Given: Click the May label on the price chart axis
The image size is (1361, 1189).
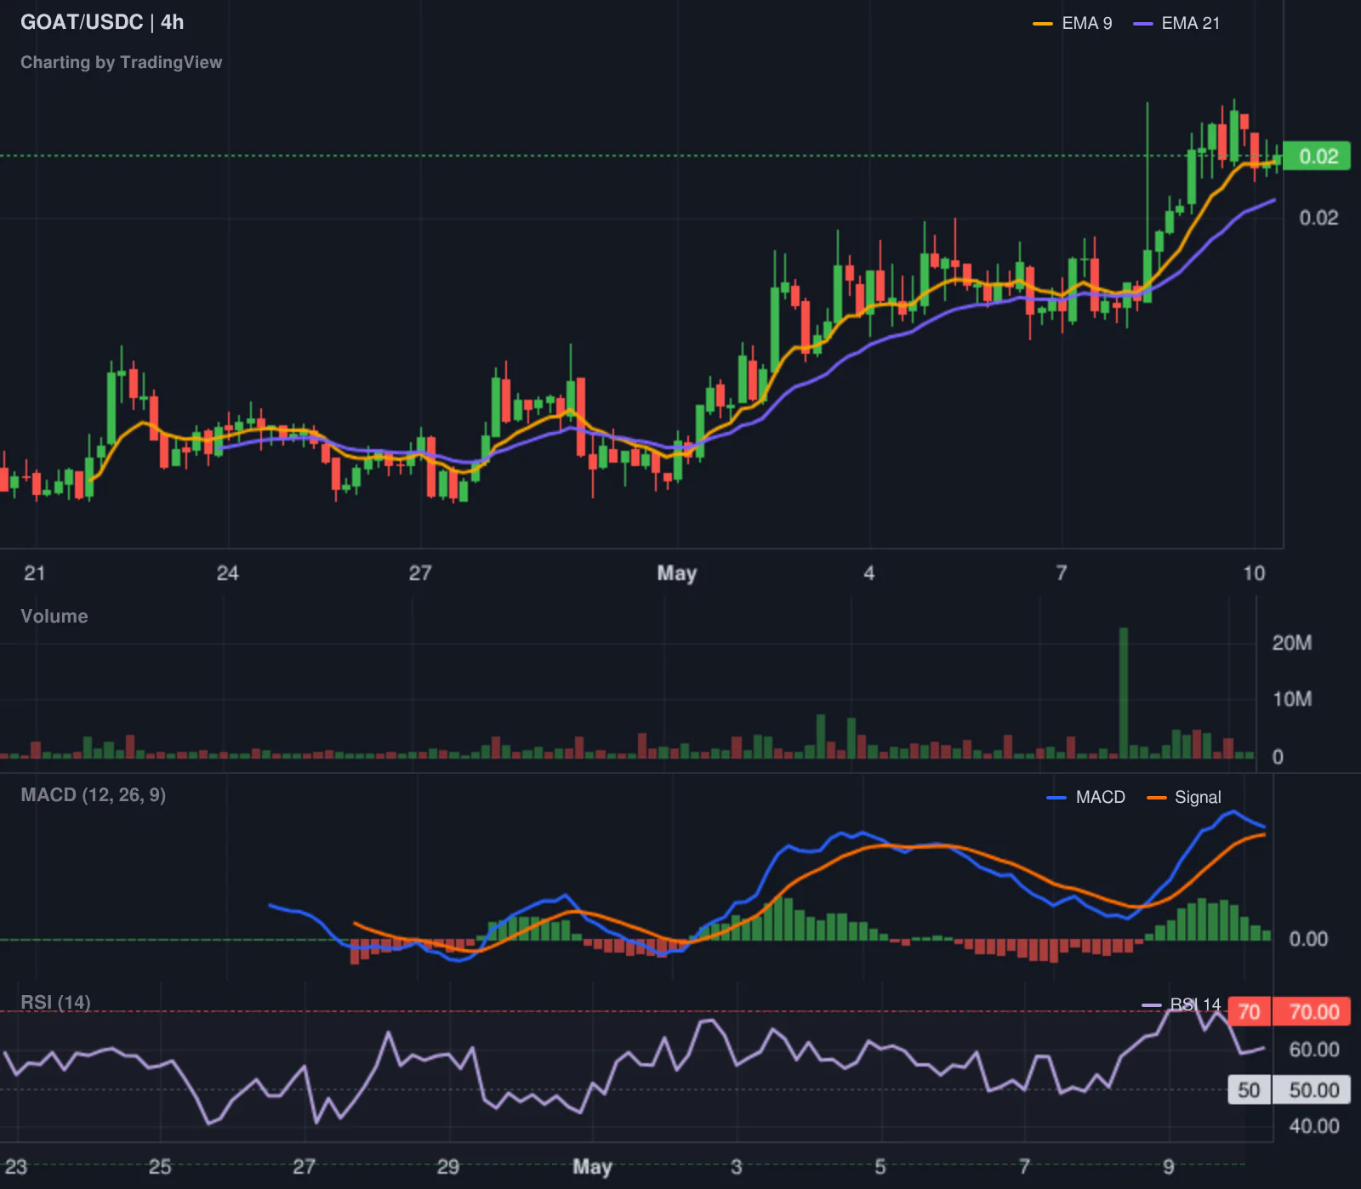Looking at the screenshot, I should point(677,573).
